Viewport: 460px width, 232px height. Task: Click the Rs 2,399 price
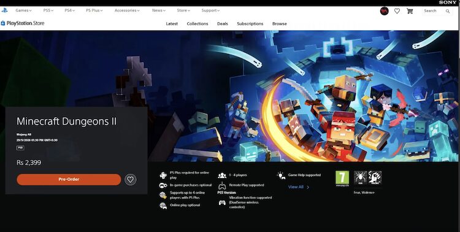(x=29, y=163)
